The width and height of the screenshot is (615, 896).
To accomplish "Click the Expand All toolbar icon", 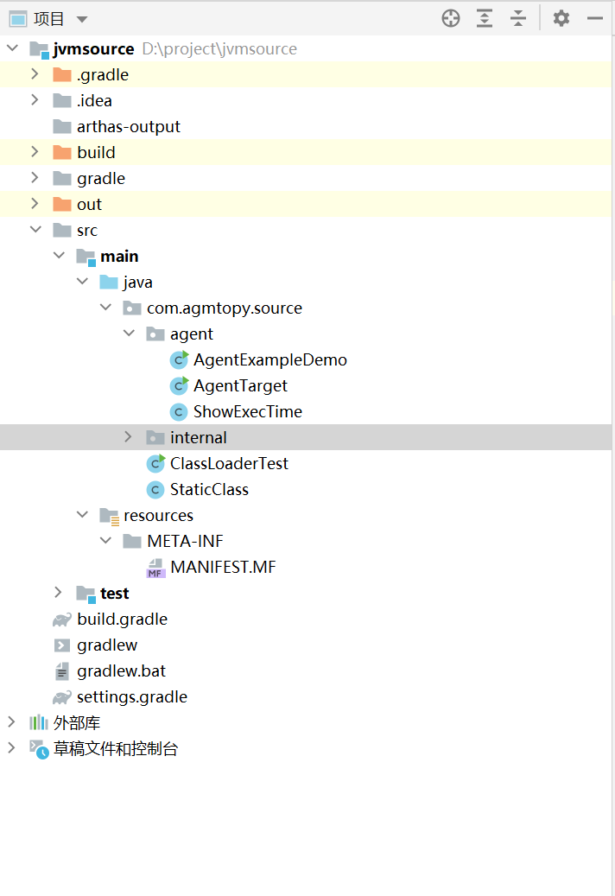I will point(485,18).
